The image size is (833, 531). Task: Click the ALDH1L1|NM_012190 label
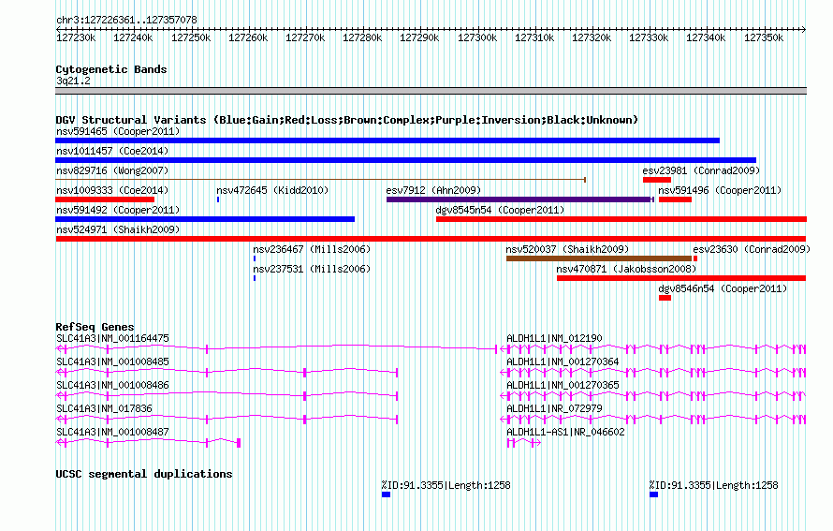[555, 339]
